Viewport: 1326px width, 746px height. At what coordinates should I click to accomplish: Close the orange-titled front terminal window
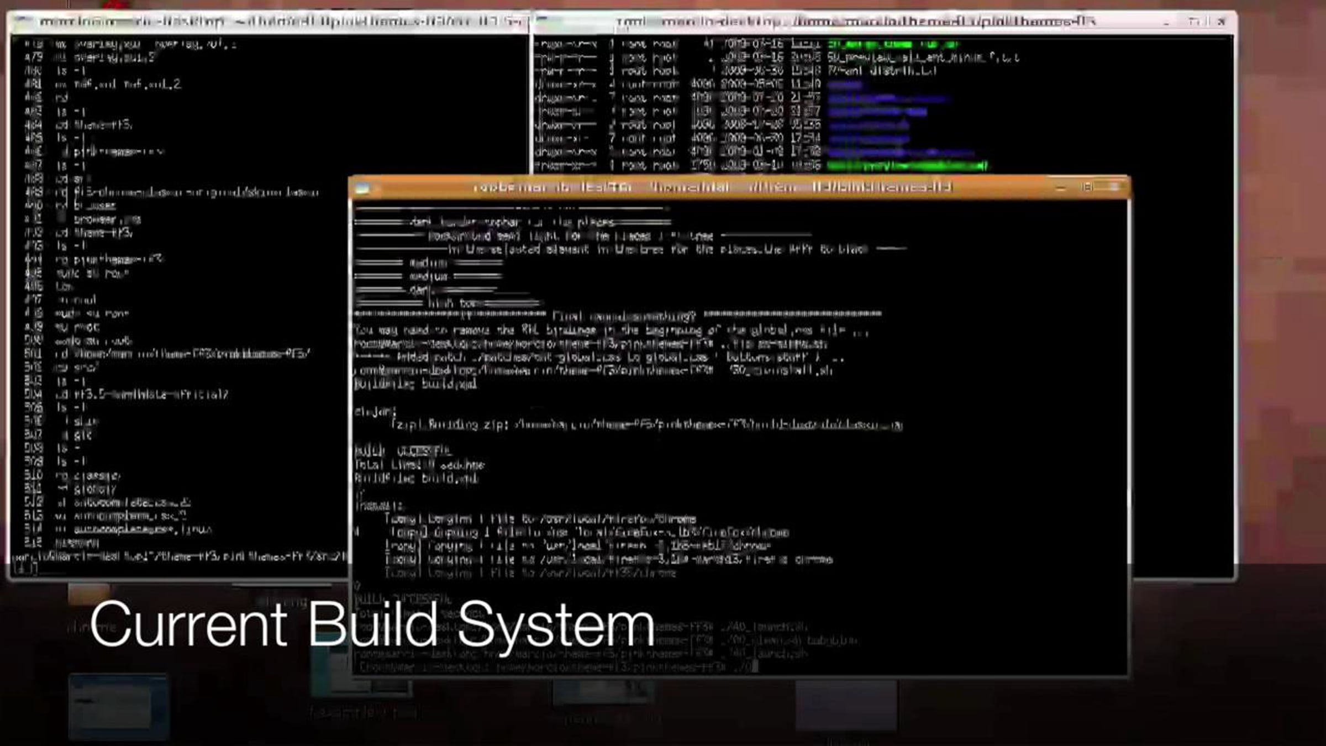pos(1114,187)
